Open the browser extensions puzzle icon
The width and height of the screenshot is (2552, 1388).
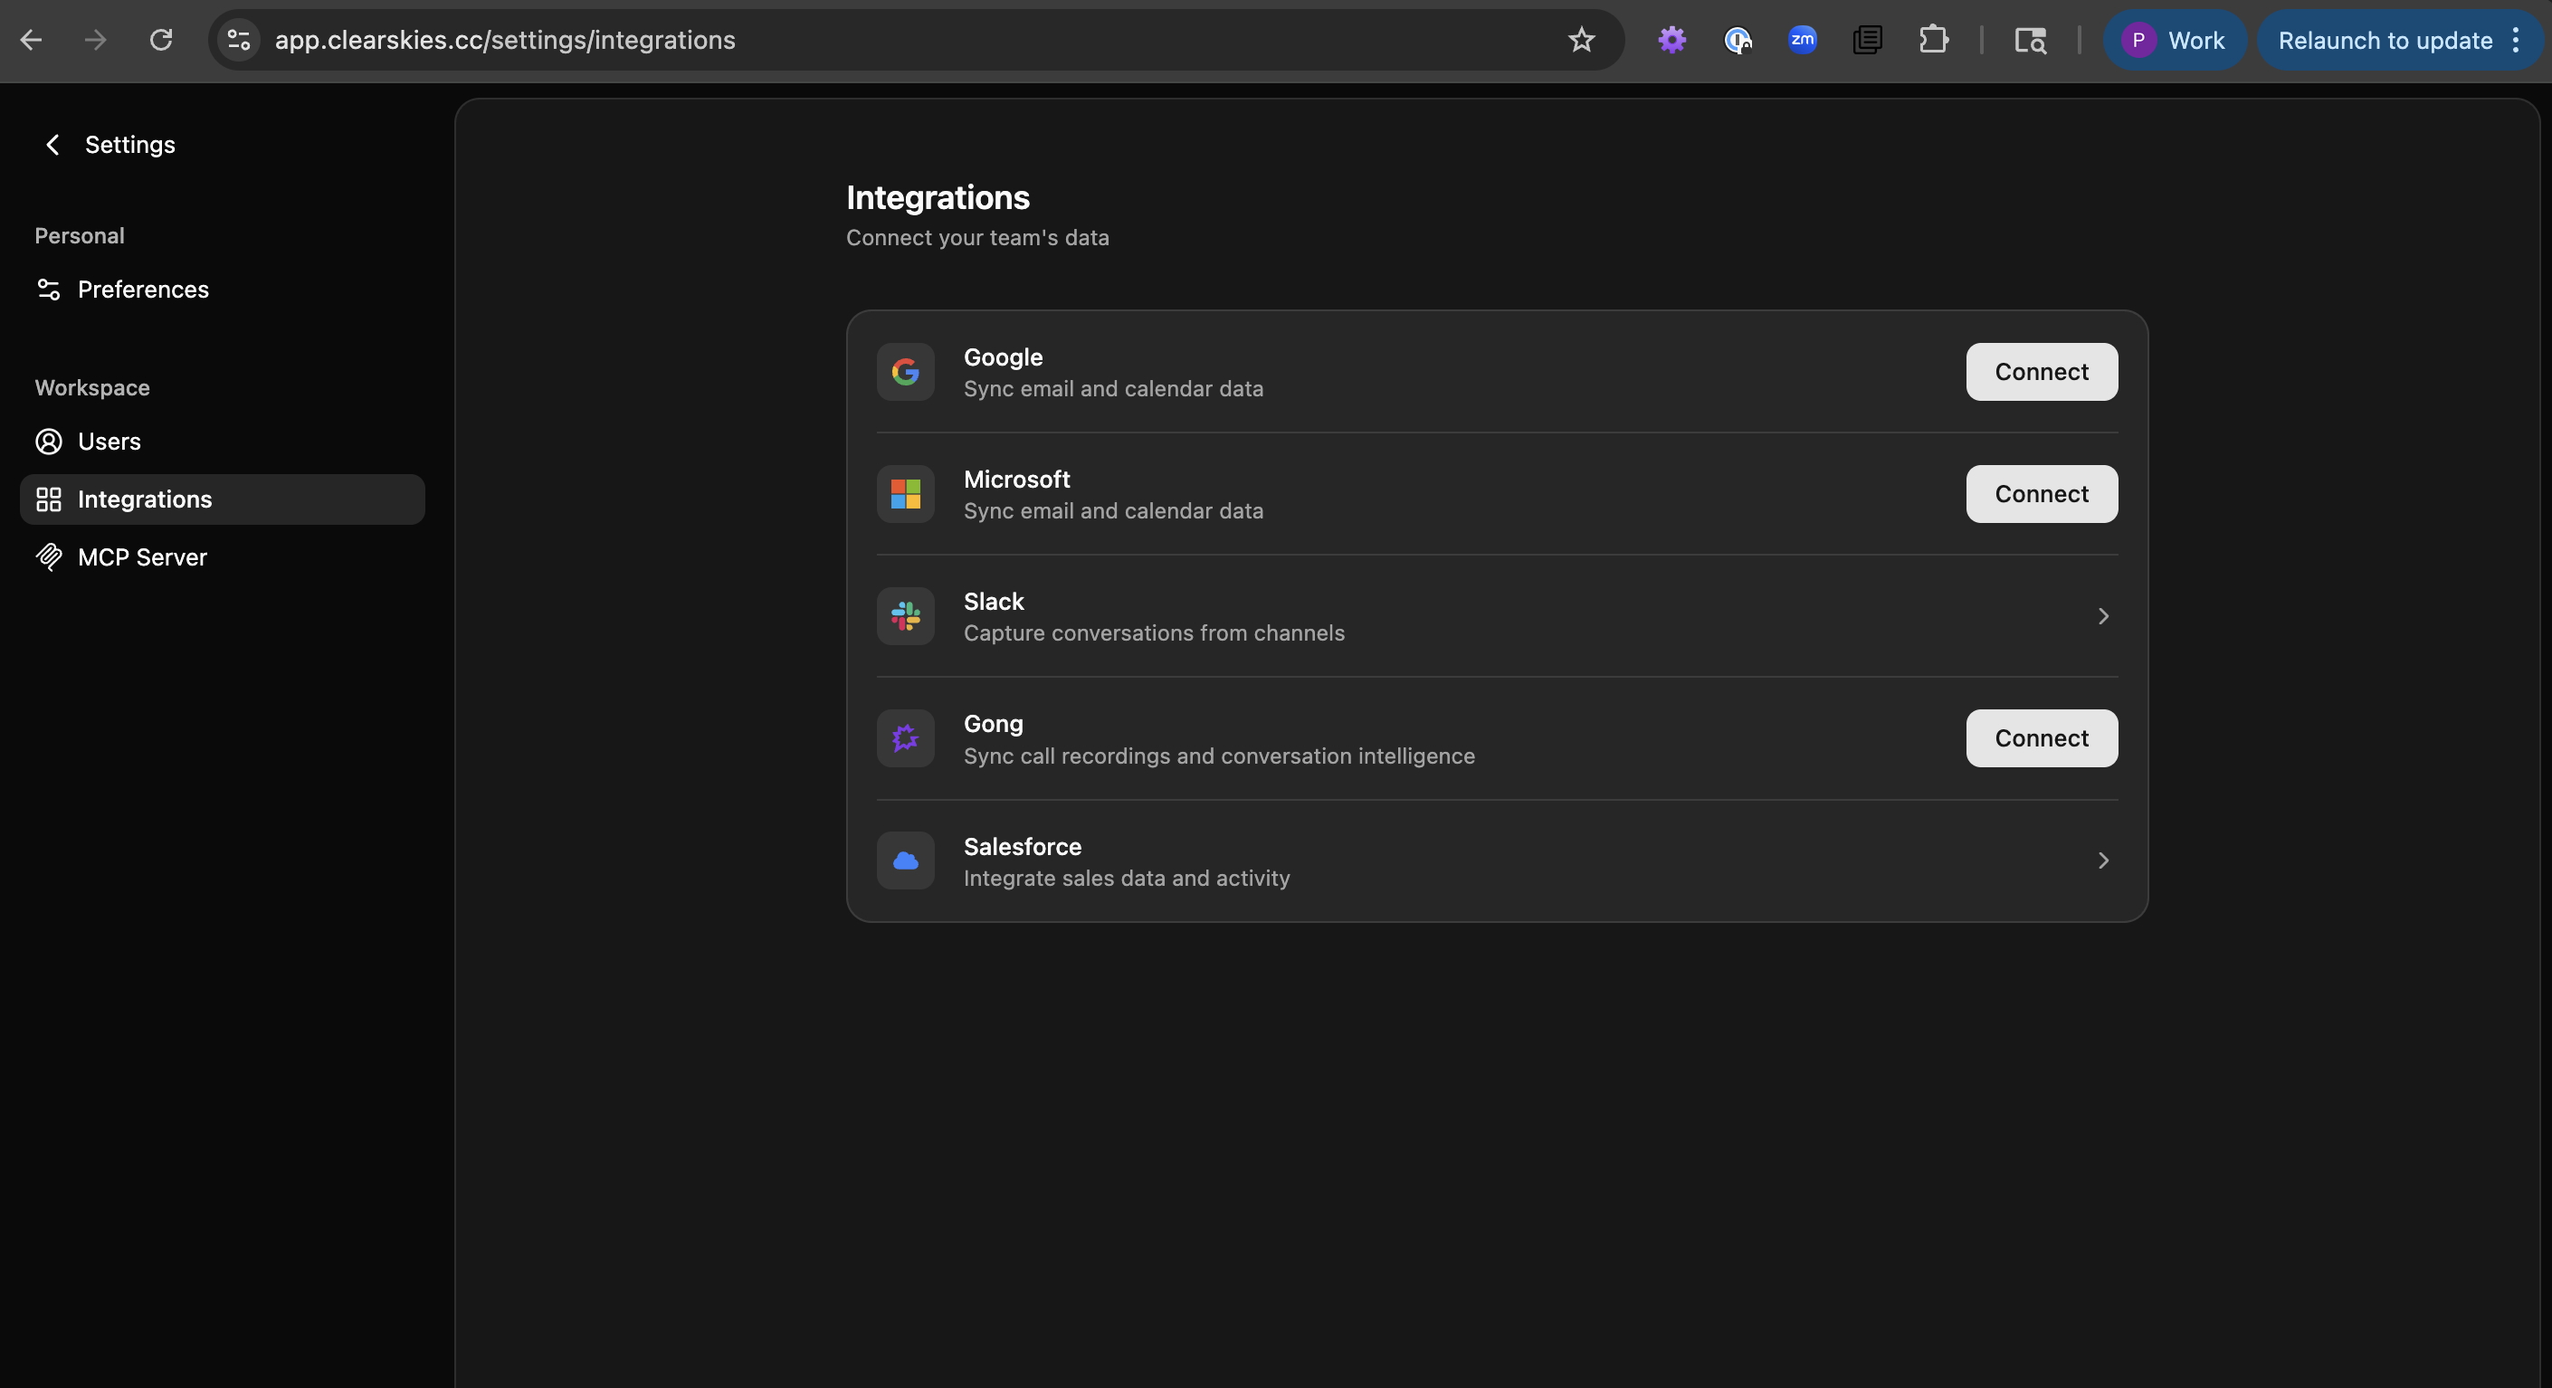[1933, 40]
